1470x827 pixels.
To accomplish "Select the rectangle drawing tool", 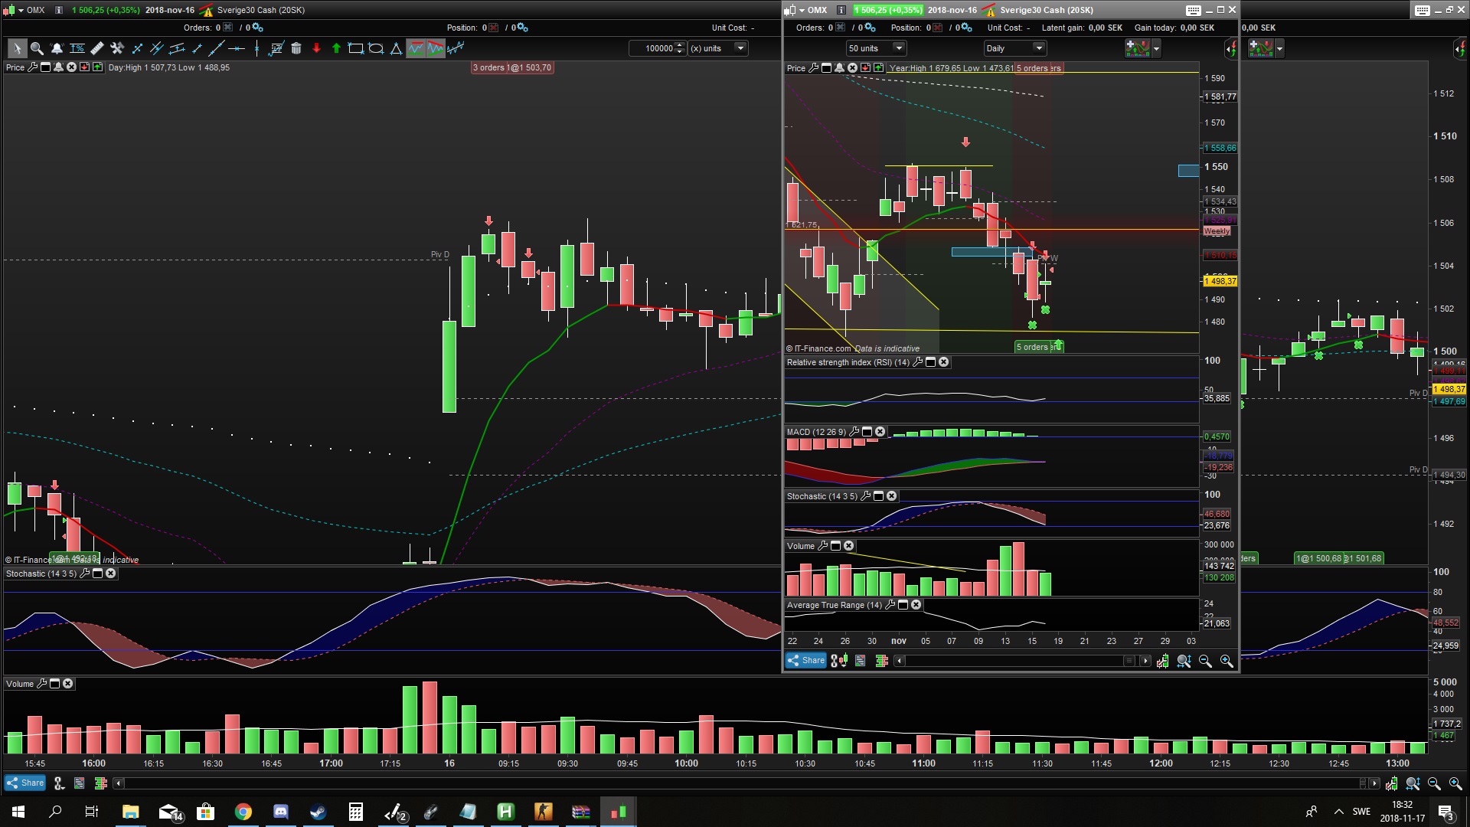I will [x=355, y=48].
